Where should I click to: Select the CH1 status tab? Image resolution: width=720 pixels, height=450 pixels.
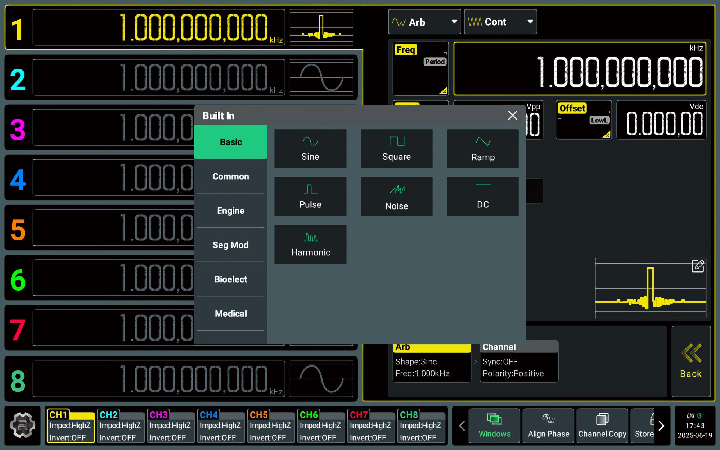[x=71, y=426]
